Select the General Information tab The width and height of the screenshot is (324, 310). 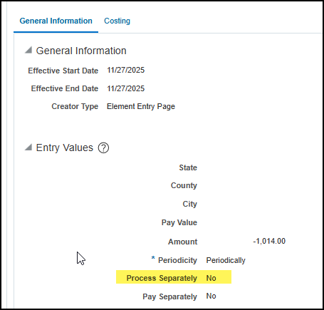tap(56, 21)
